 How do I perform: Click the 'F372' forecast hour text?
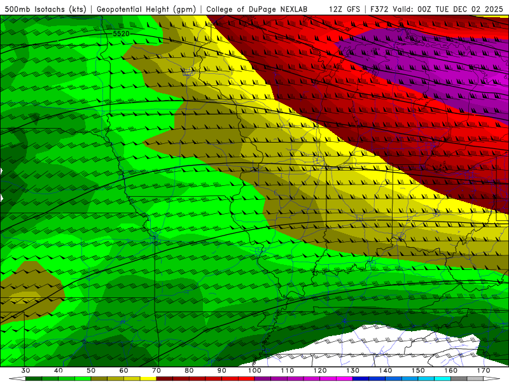pos(379,9)
